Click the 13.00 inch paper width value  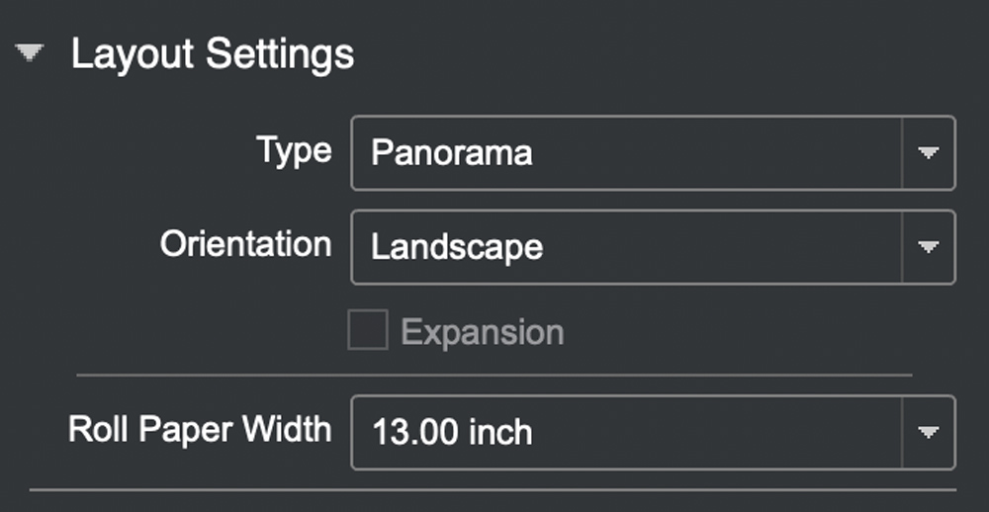point(452,433)
